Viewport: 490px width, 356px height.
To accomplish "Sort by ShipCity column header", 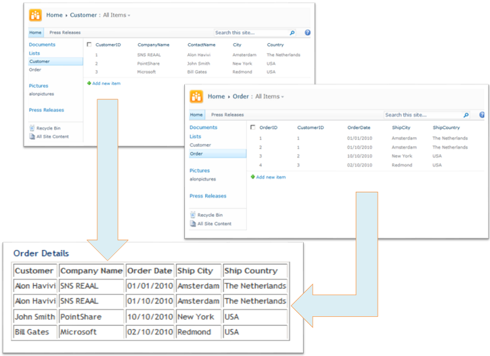I will coord(401,128).
